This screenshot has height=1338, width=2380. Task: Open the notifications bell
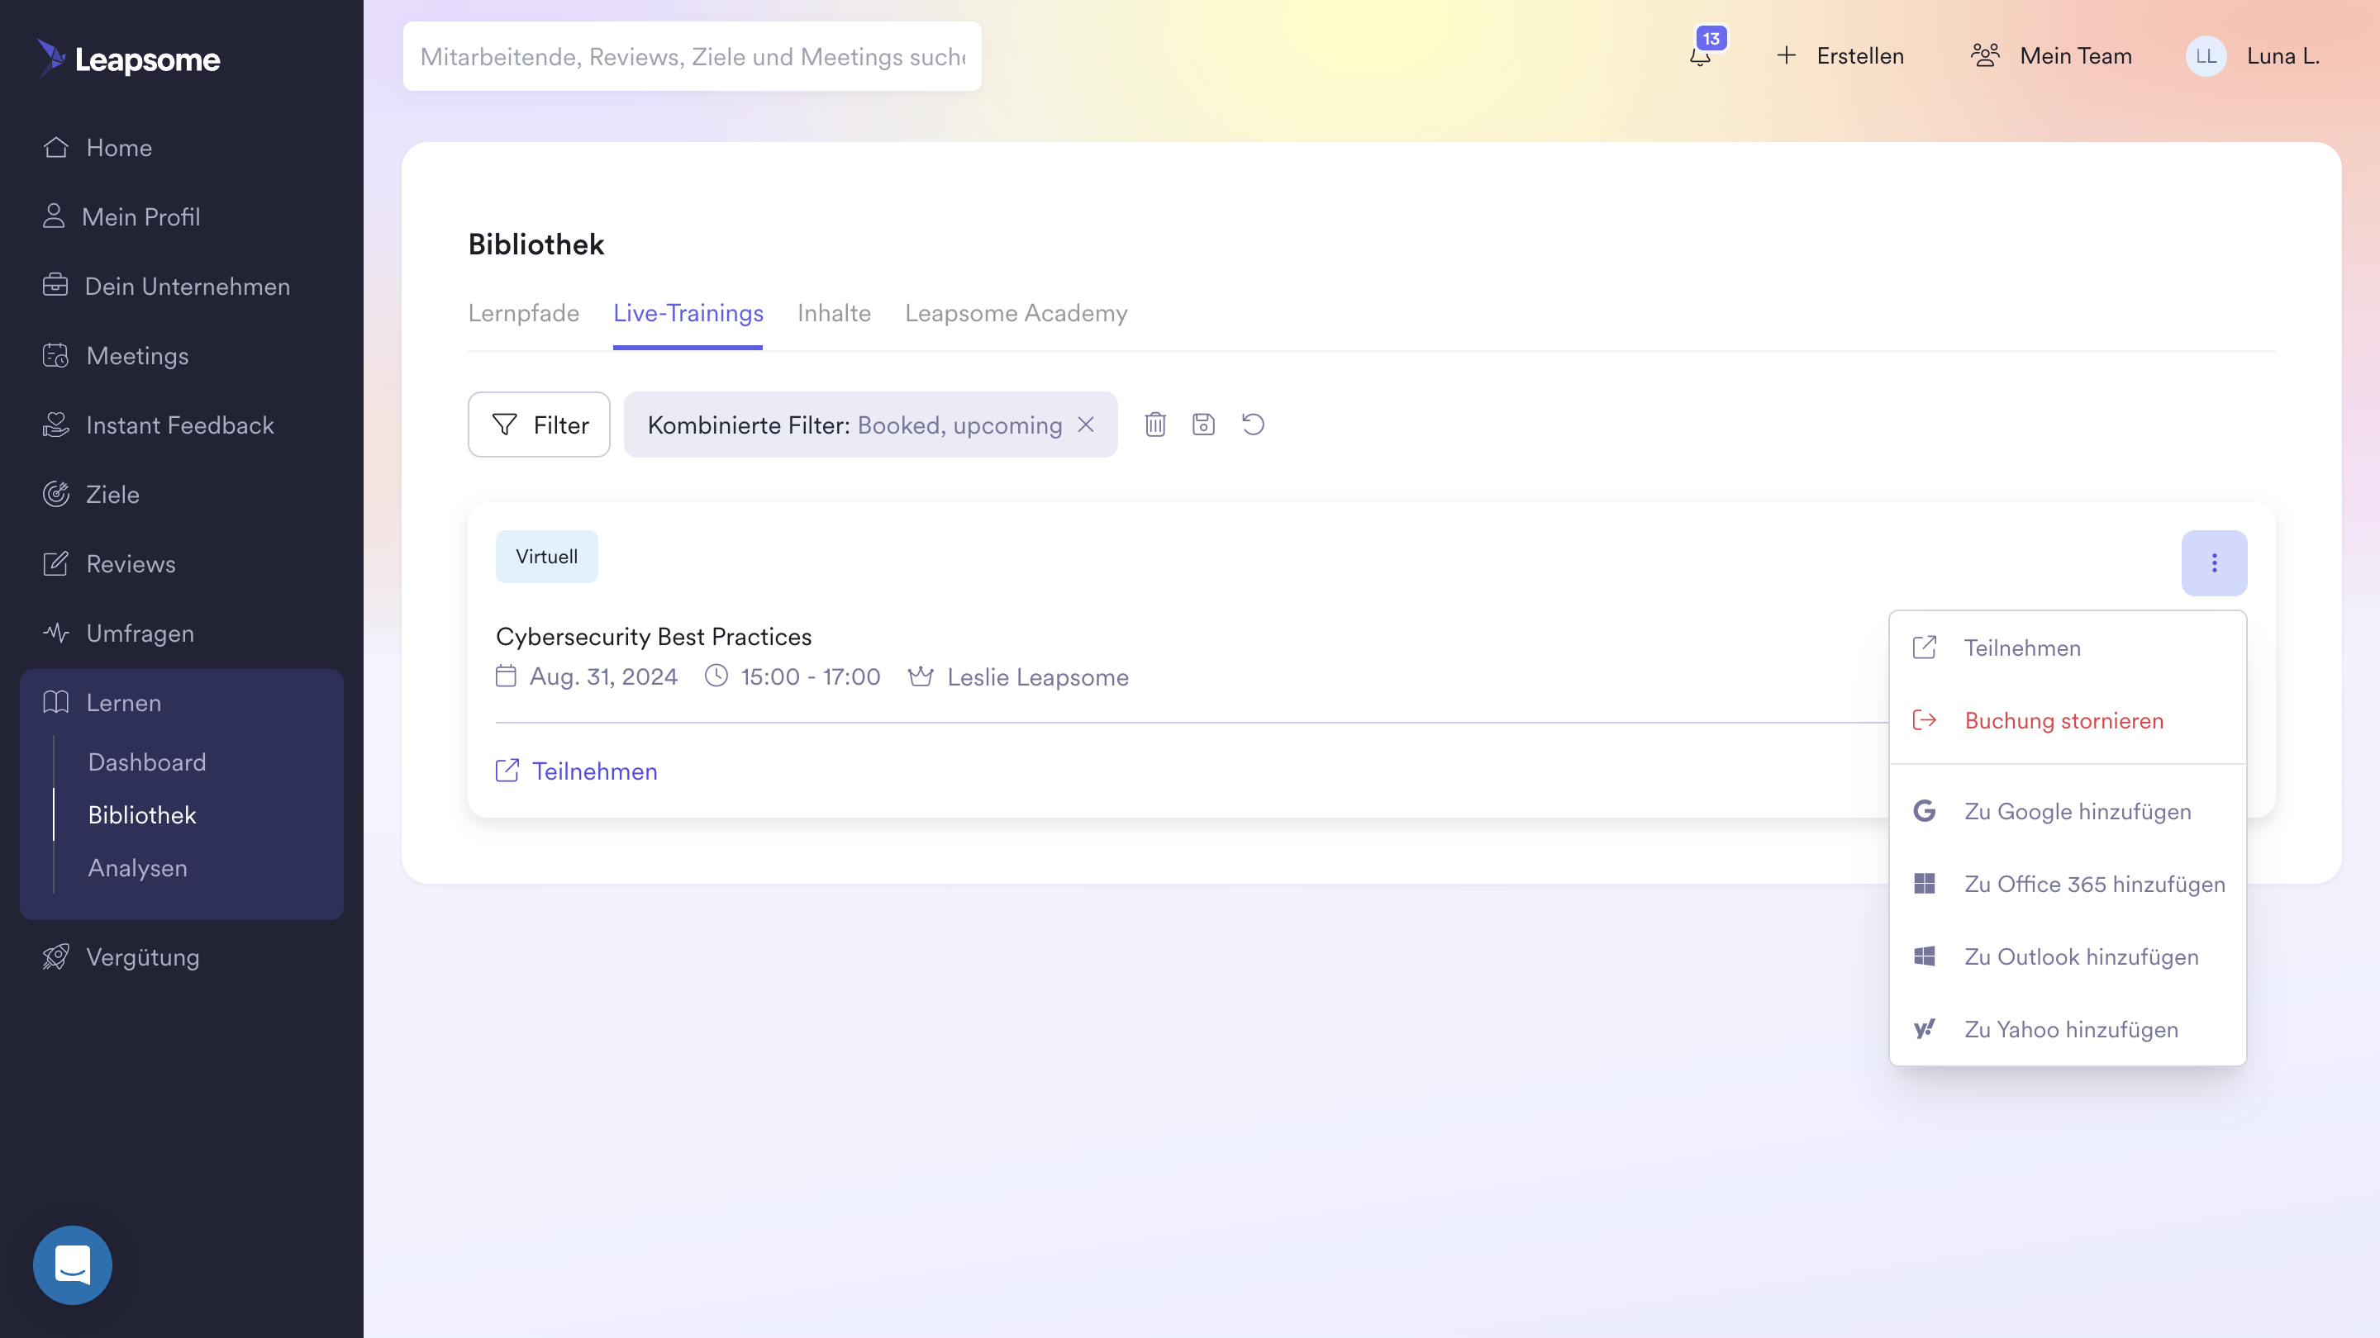[1700, 56]
